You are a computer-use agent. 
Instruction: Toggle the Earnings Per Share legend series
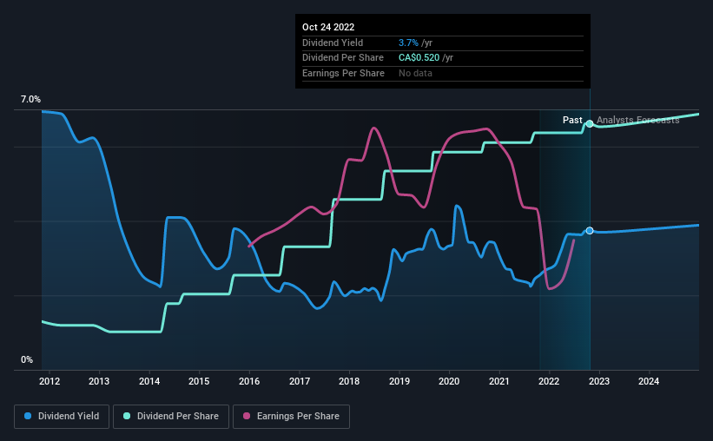point(291,417)
